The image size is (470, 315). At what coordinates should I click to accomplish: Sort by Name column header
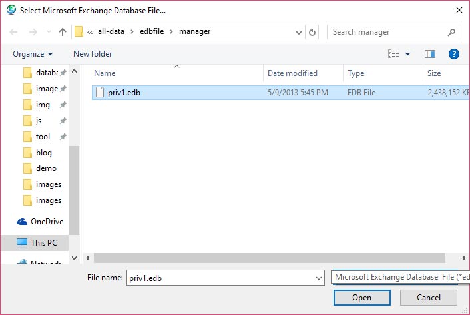click(x=105, y=73)
